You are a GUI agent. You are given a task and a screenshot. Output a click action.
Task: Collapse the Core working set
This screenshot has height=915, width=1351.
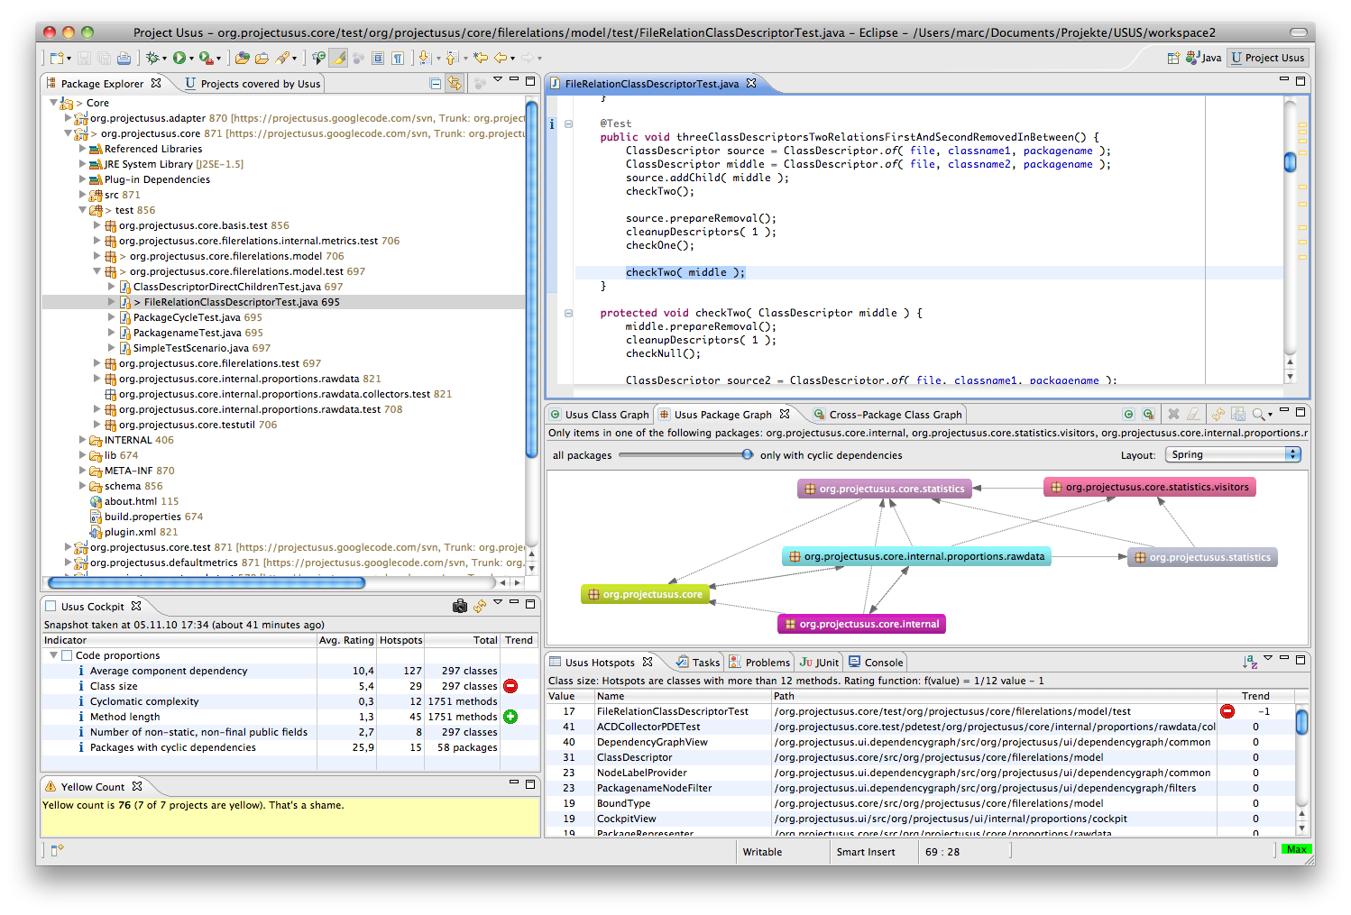click(x=53, y=103)
